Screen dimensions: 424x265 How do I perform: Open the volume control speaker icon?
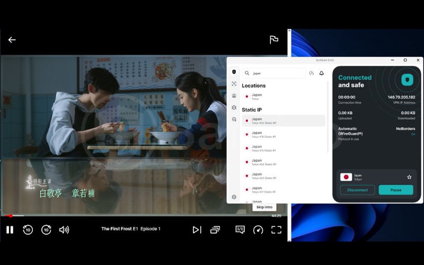(x=64, y=229)
